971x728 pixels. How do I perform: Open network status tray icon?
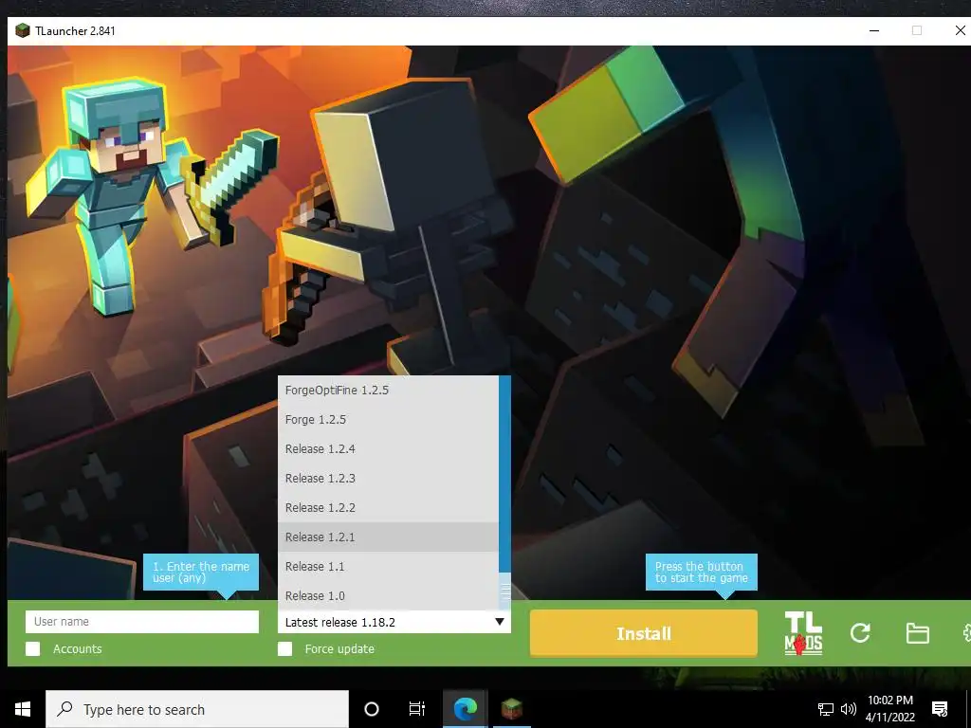coord(826,709)
